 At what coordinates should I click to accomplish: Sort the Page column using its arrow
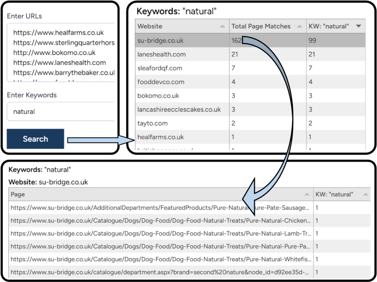click(x=307, y=194)
